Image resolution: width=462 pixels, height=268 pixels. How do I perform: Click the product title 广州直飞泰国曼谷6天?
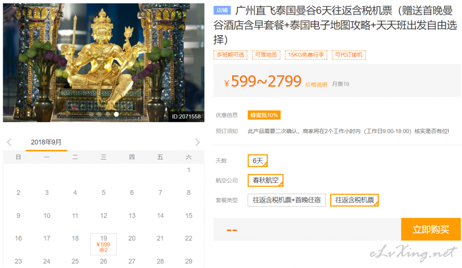335,25
